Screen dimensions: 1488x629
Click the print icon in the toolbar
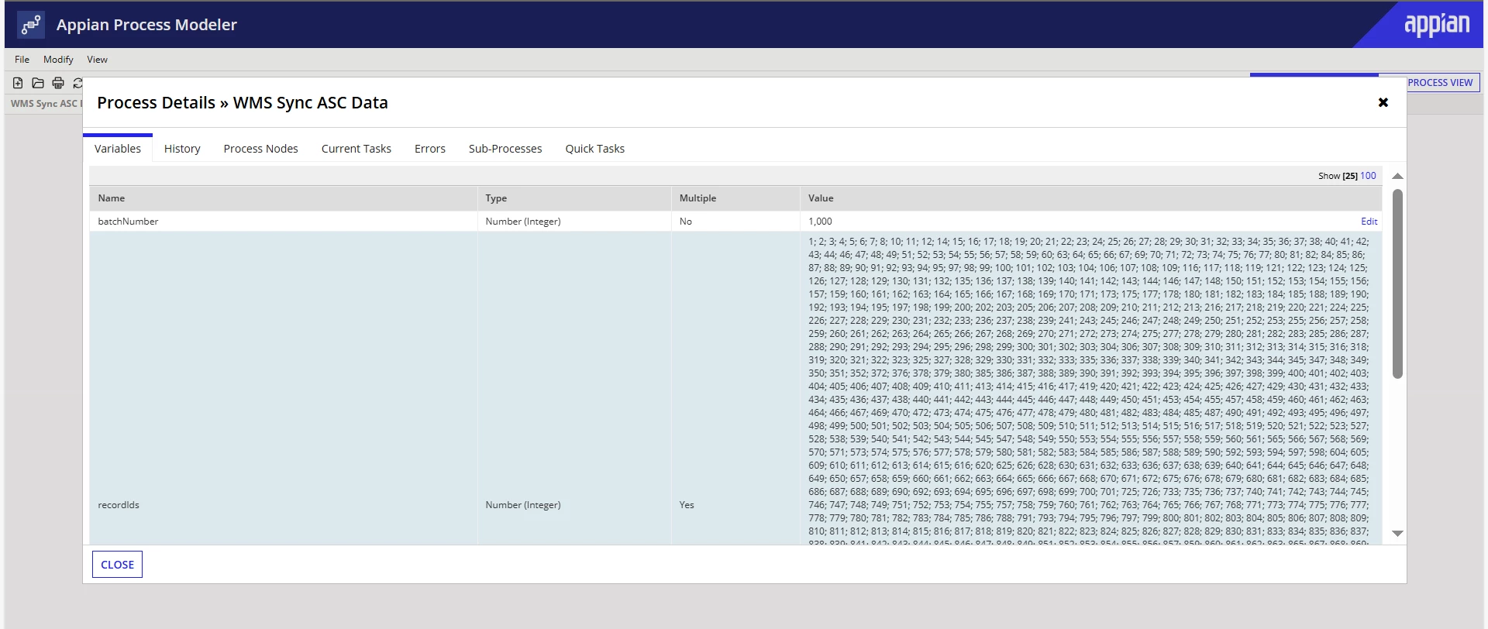point(58,83)
